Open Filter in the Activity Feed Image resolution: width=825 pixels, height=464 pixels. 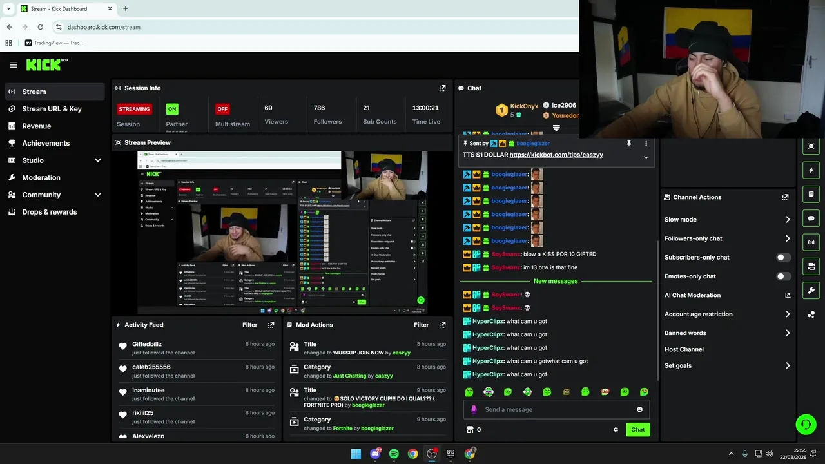pyautogui.click(x=249, y=325)
